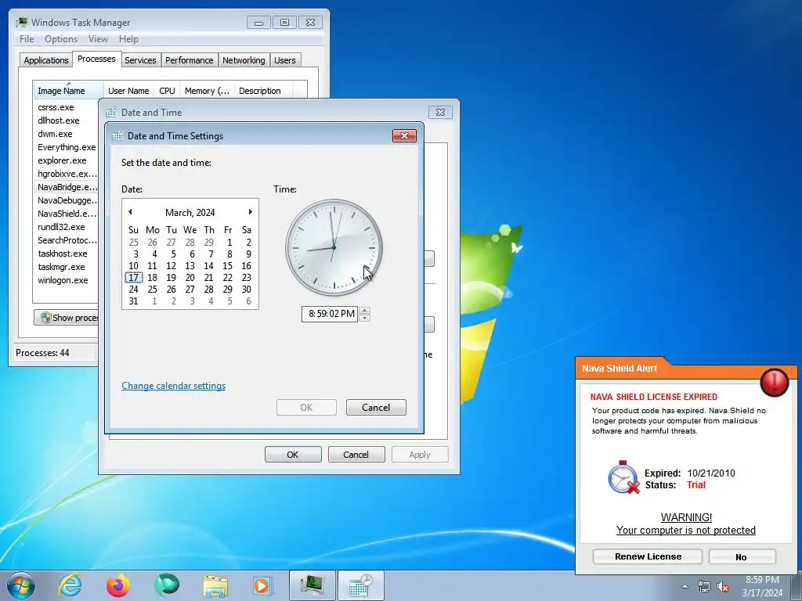Open the Options menu in Task Manager
The height and width of the screenshot is (601, 802).
tap(61, 39)
